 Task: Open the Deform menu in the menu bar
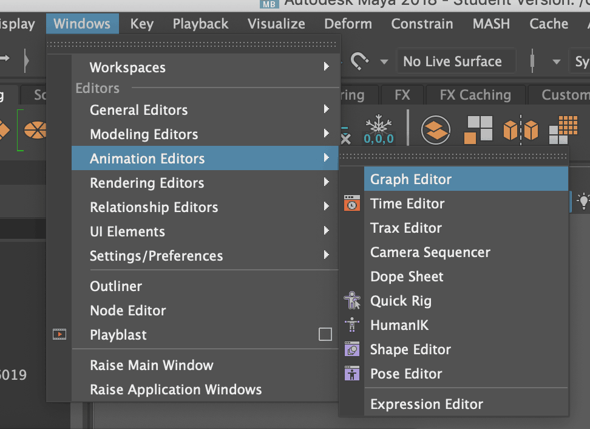tap(348, 24)
